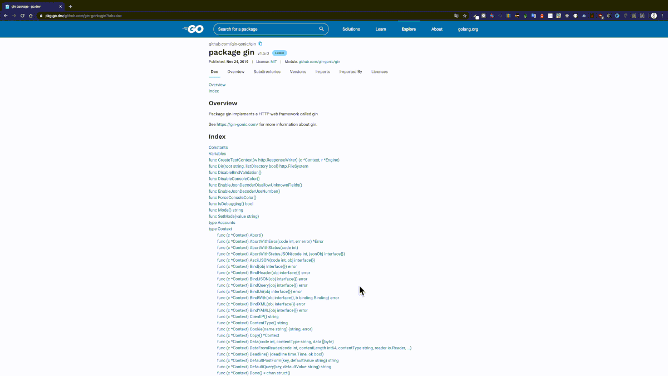Open func IsDebugging() bool

coord(231,204)
